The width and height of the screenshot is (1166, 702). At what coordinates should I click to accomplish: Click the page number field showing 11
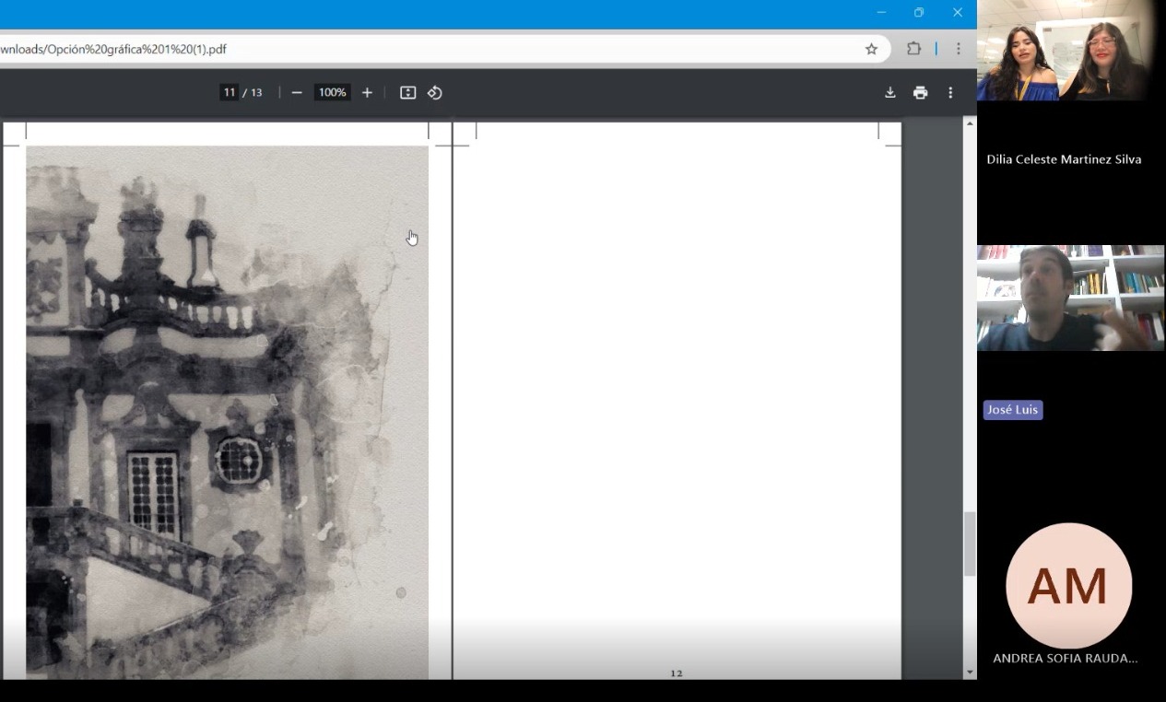click(x=229, y=92)
